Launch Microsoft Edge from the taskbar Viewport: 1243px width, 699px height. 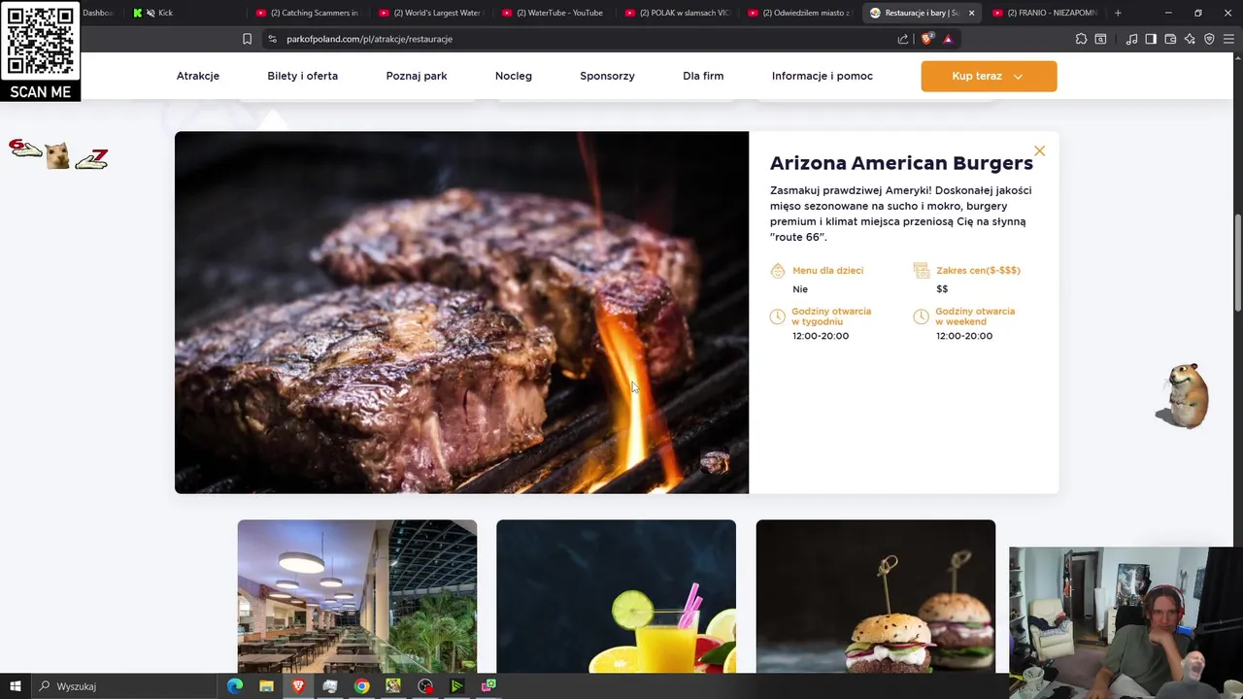tap(235, 686)
